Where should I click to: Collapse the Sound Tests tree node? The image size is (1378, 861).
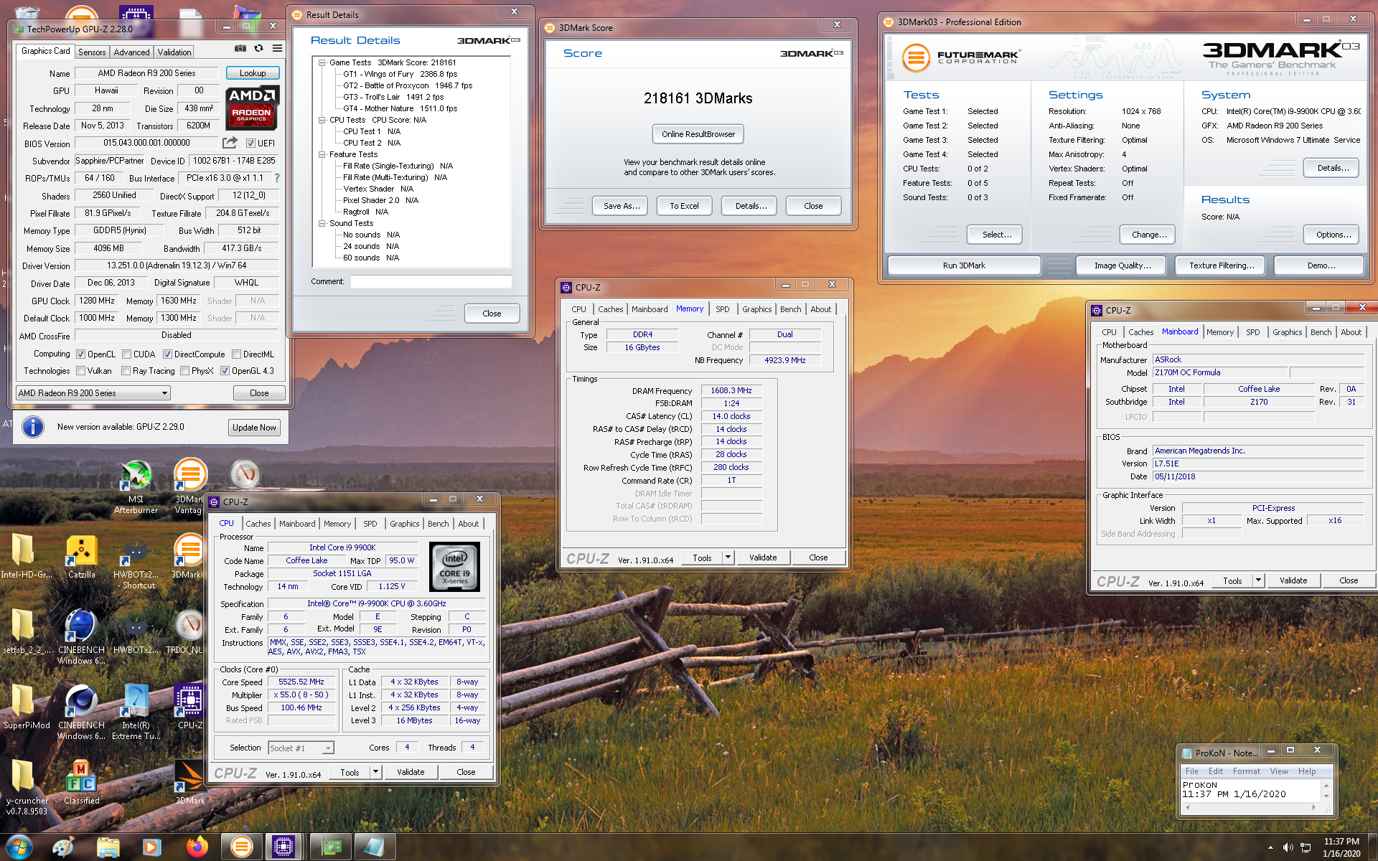[x=322, y=223]
